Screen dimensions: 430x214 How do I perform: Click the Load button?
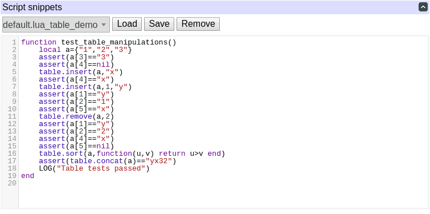127,24
